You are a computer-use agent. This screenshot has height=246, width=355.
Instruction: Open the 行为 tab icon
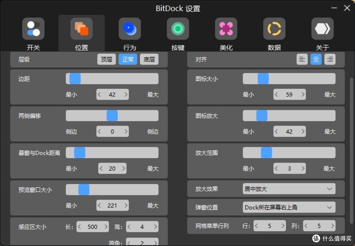(x=130, y=29)
